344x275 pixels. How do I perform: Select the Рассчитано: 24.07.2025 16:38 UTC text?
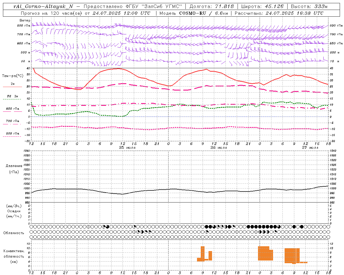click(279, 13)
